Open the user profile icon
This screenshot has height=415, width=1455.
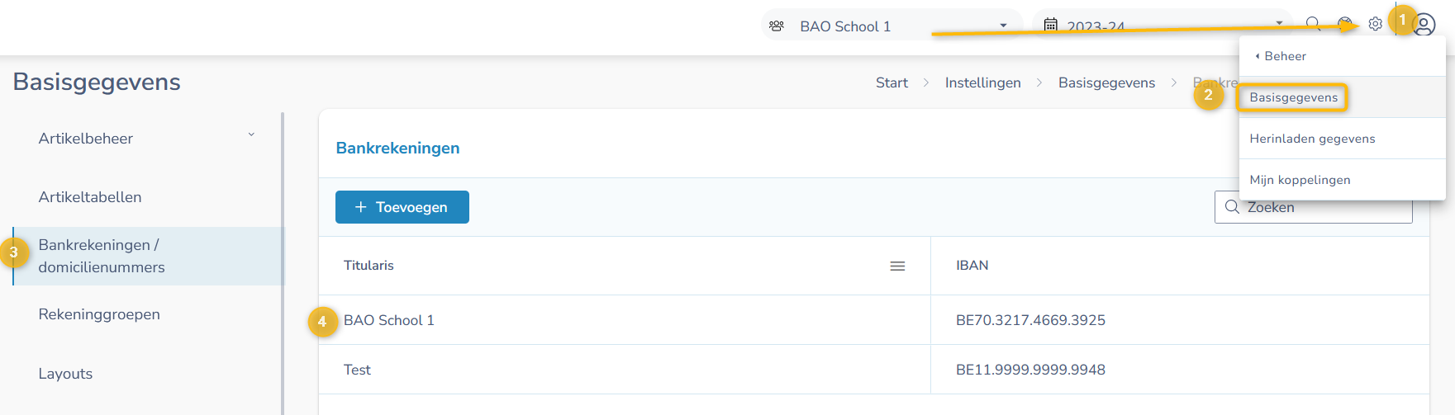1424,25
